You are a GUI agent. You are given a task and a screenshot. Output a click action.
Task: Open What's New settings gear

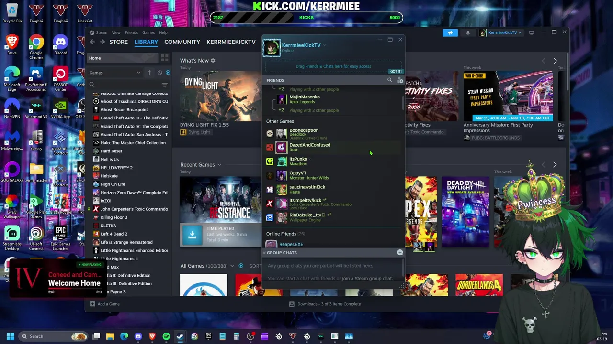point(213,61)
